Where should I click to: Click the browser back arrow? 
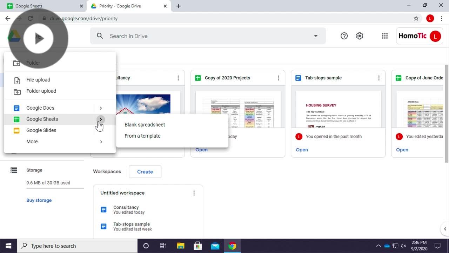pos(8,18)
